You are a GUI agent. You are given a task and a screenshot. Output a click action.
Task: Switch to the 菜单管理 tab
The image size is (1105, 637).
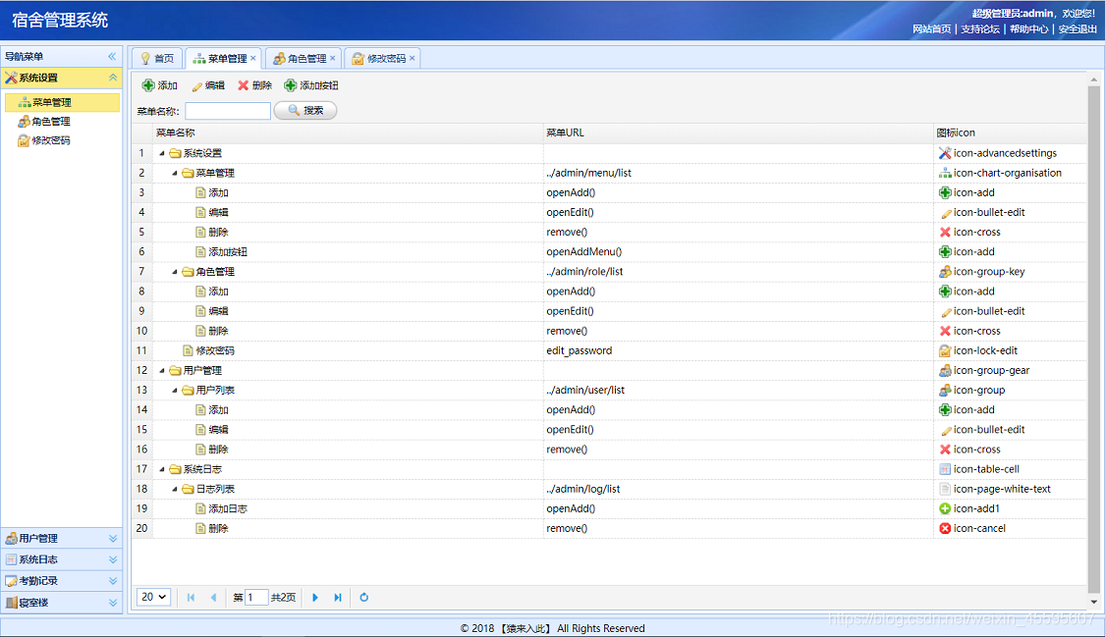[x=221, y=59]
